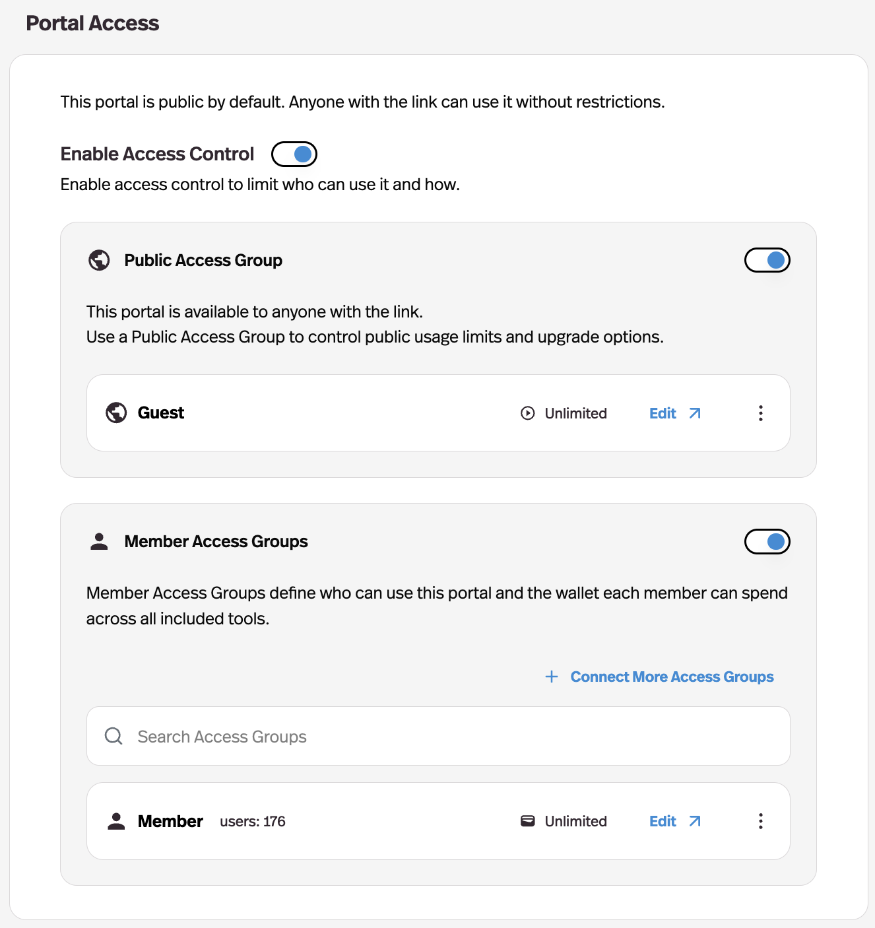The height and width of the screenshot is (928, 875).
Task: Click the play-circle icon next to Guest Unlimited
Action: (528, 413)
